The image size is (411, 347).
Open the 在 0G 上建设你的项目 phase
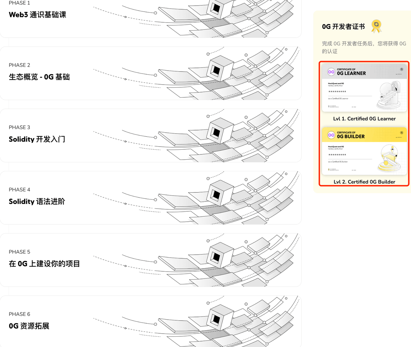coord(151,260)
